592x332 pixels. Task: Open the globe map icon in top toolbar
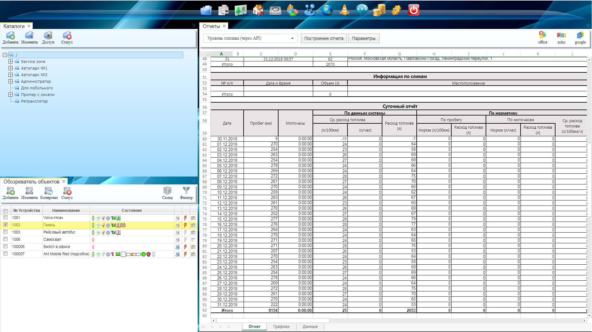click(327, 10)
